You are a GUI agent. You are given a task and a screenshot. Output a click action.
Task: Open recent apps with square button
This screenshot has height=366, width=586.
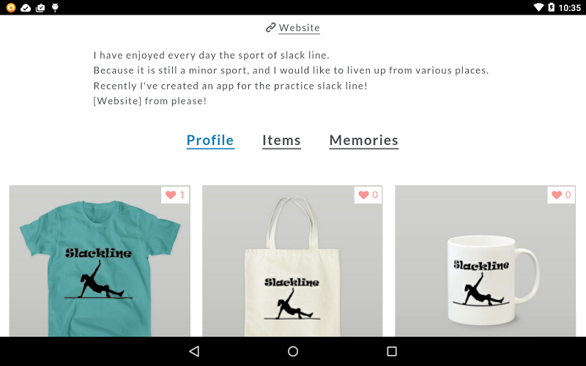[392, 351]
